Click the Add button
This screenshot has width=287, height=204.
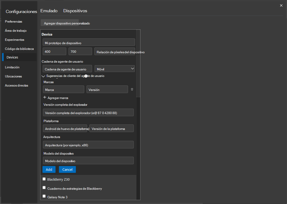point(49,169)
